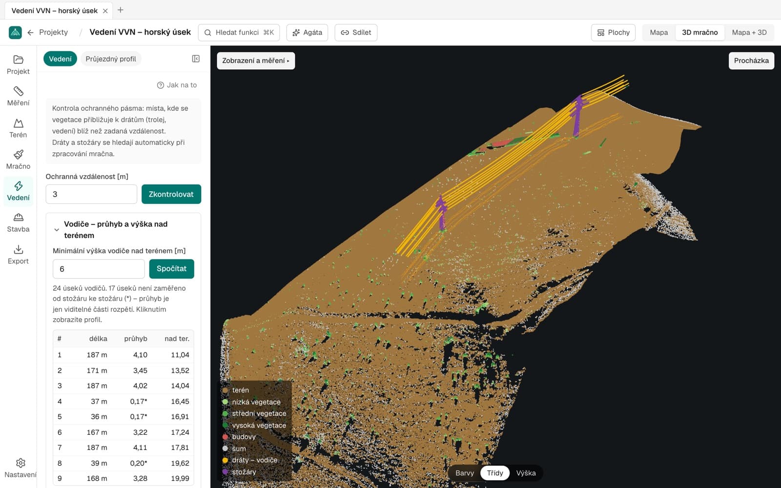Switch view mode to Mapa
This screenshot has height=488, width=781.
pyautogui.click(x=658, y=32)
